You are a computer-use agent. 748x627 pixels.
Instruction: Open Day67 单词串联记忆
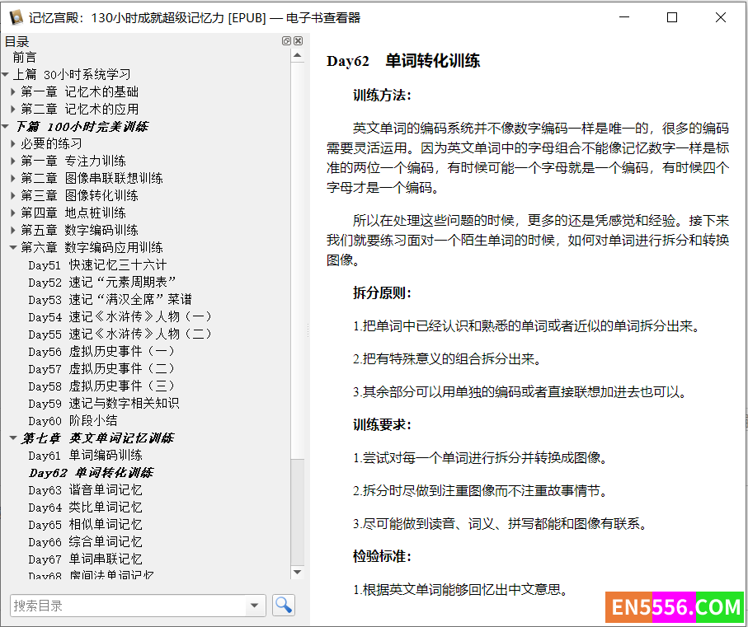(x=86, y=559)
